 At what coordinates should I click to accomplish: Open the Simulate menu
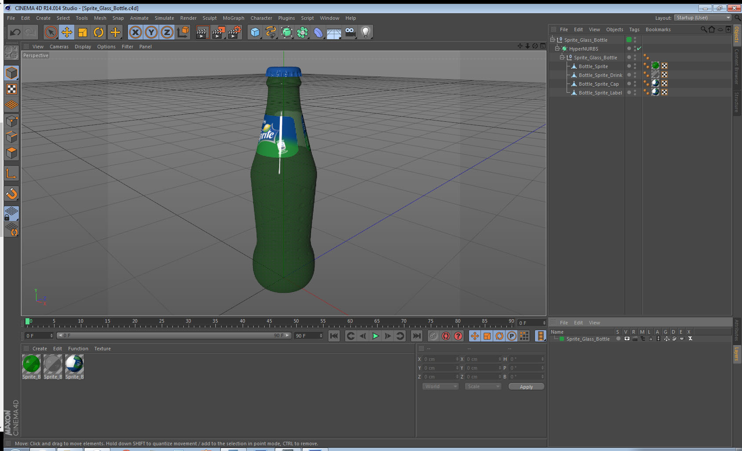point(164,18)
